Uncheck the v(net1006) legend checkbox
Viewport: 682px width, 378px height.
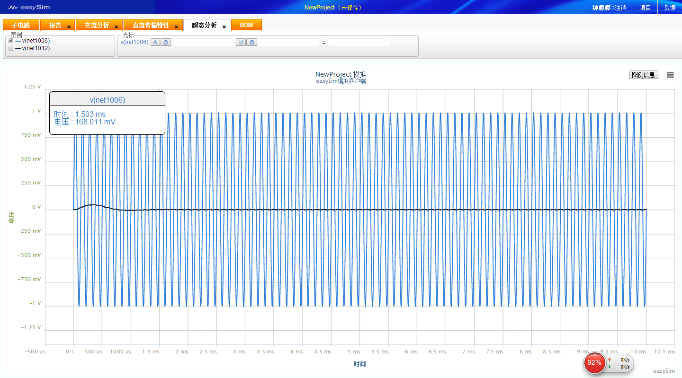tap(11, 41)
